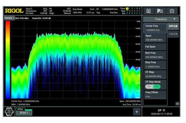
Task: Click the LXI status icon
Action: point(160,110)
